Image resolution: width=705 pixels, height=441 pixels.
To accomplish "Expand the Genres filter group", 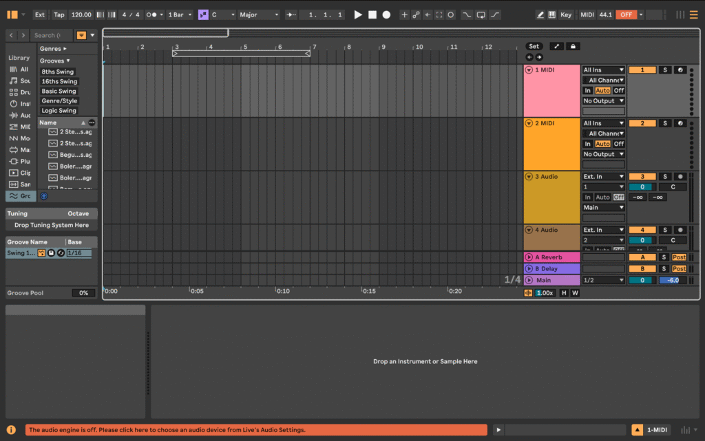I will point(53,48).
